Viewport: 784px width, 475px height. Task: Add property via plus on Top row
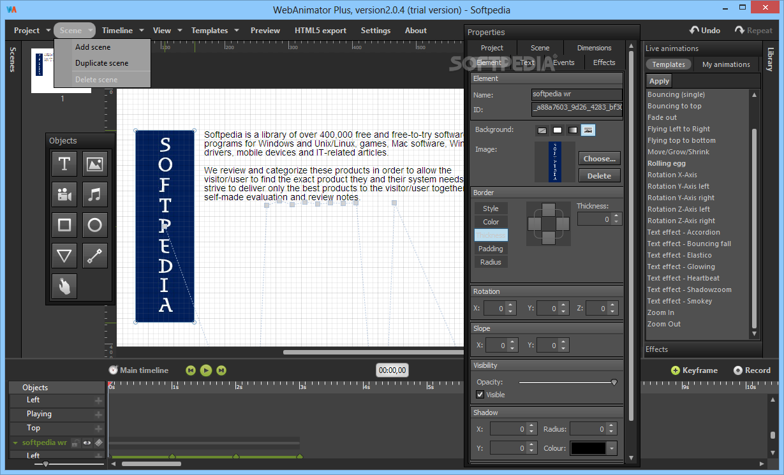pos(98,428)
